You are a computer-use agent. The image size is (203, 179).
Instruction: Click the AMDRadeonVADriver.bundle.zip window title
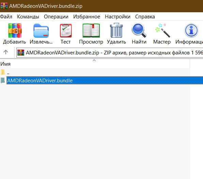(x=46, y=6)
